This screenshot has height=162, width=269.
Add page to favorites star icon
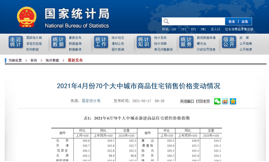[233, 101]
